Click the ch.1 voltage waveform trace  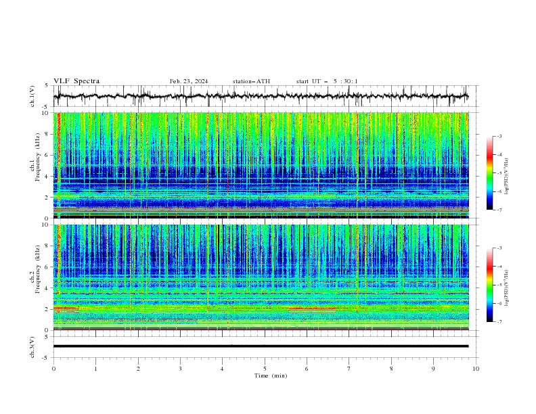coord(261,96)
